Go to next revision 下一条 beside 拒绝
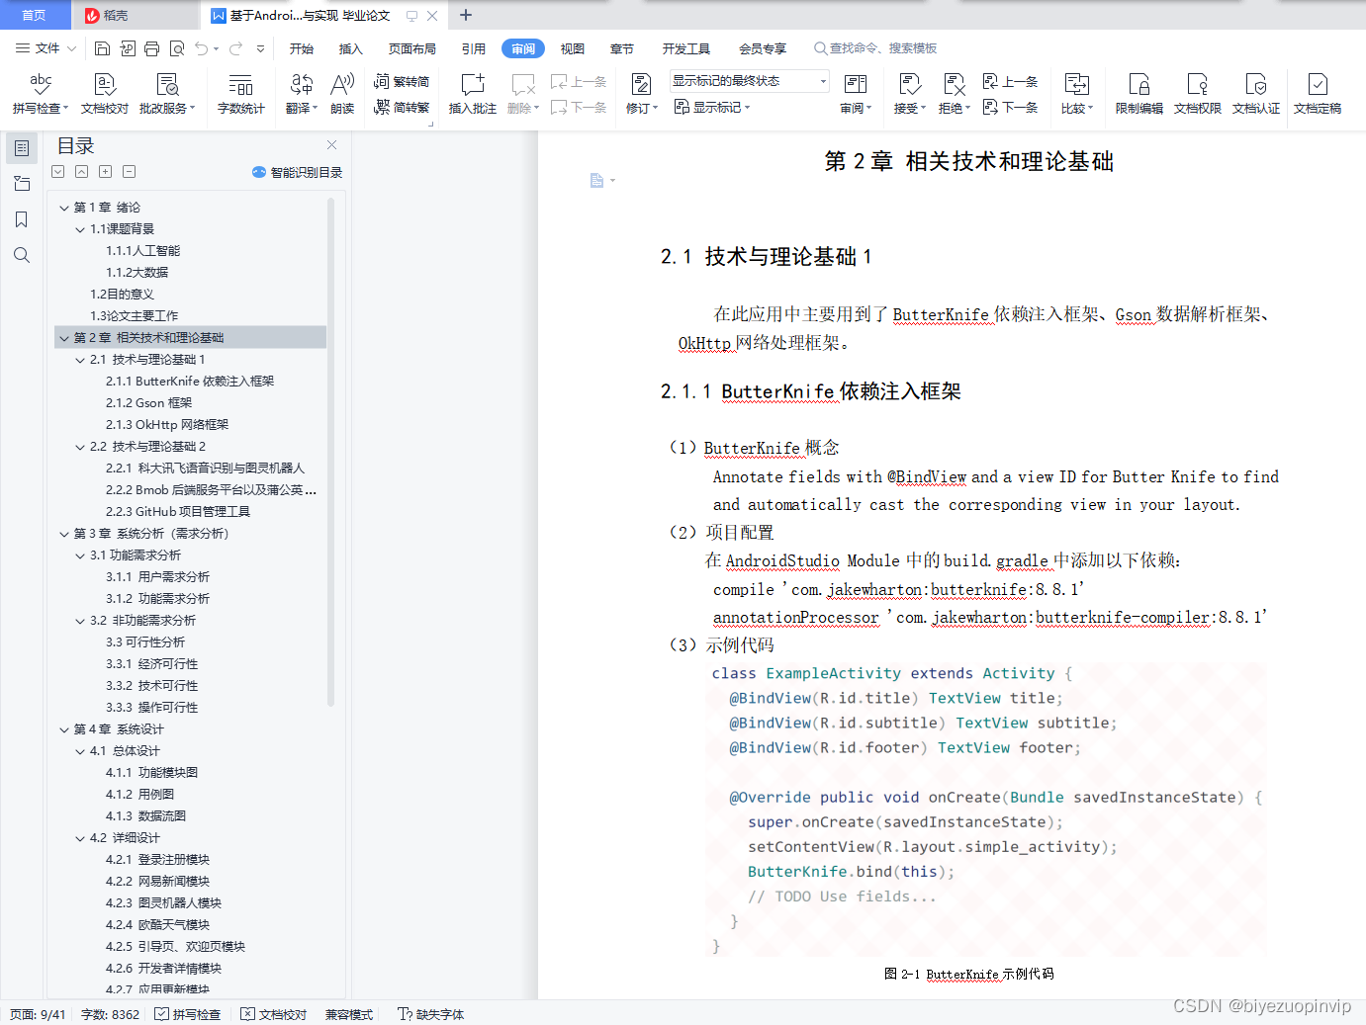 [x=1010, y=107]
